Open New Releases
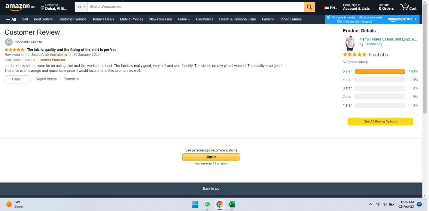This screenshot has width=429, height=211. click(x=160, y=19)
